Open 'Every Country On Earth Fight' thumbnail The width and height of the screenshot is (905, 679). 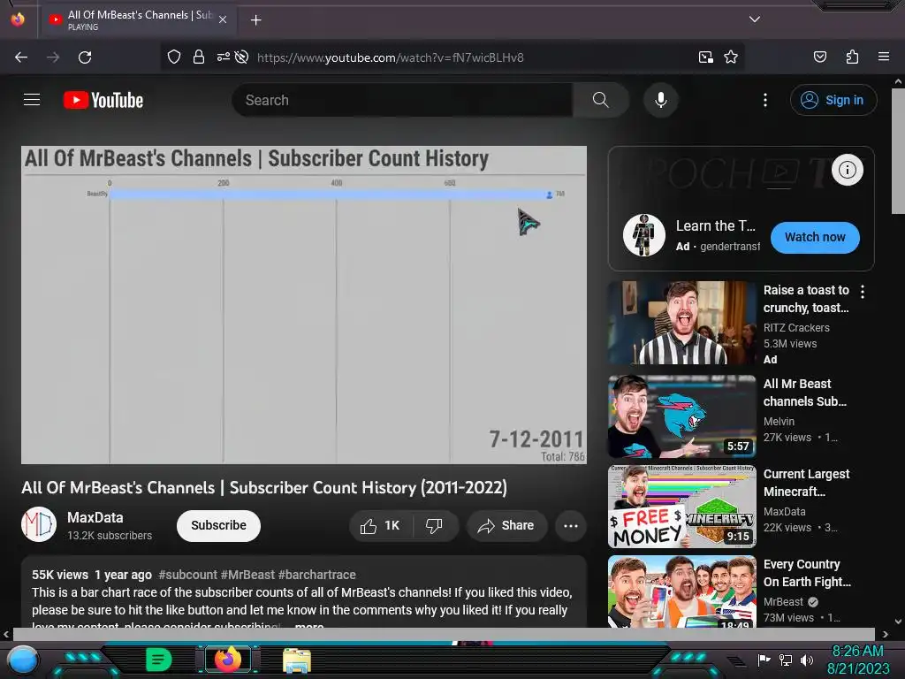pyautogui.click(x=681, y=591)
